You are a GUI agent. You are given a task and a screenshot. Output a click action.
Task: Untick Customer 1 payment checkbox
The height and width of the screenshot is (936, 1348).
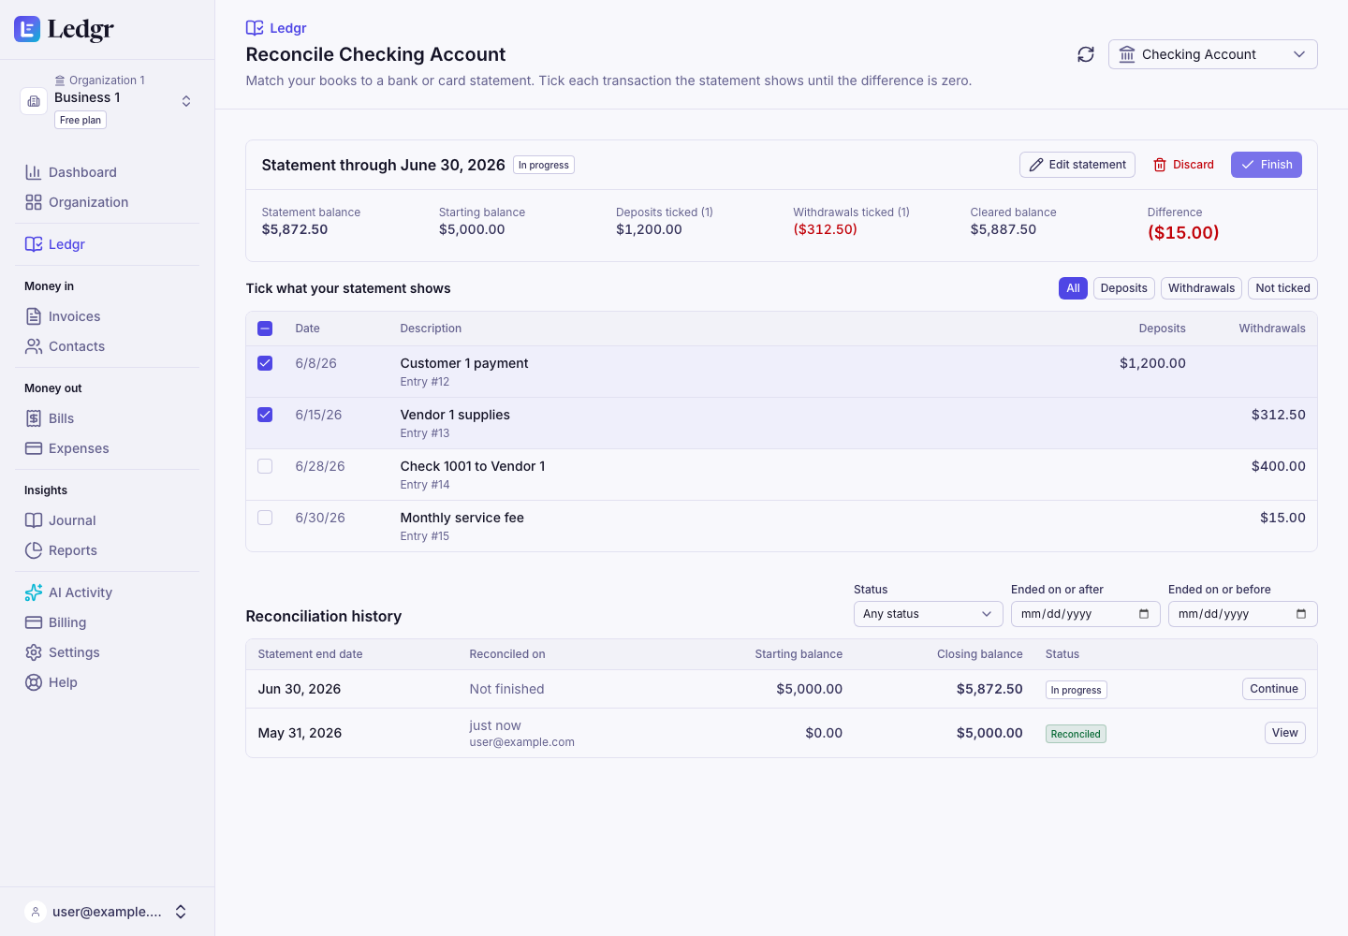point(265,363)
